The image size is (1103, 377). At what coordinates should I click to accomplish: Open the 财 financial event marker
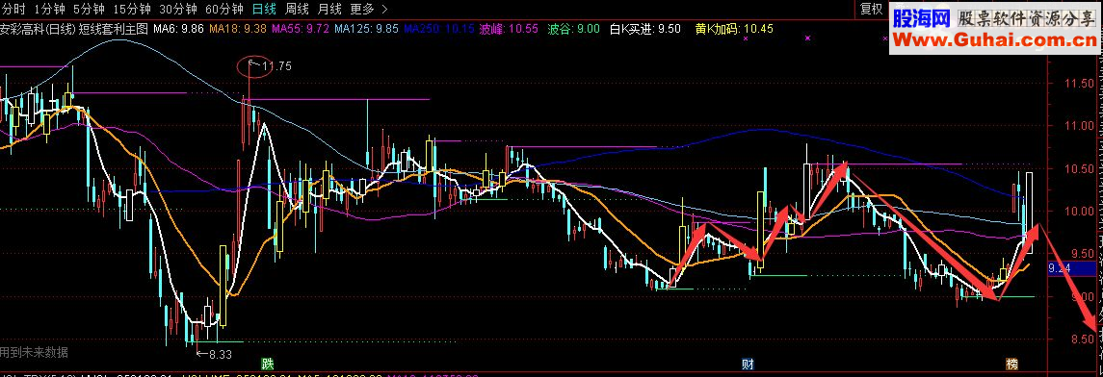748,364
